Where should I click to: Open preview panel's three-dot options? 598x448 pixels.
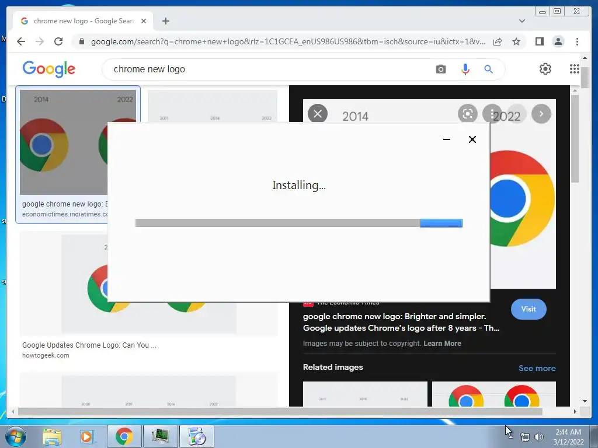(x=492, y=114)
